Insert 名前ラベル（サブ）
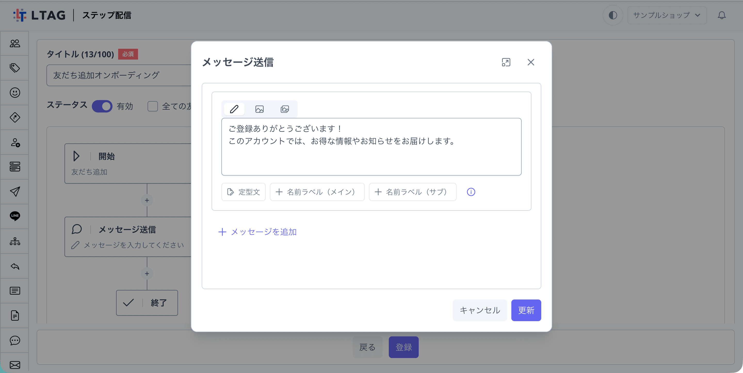743x373 pixels. 413,192
